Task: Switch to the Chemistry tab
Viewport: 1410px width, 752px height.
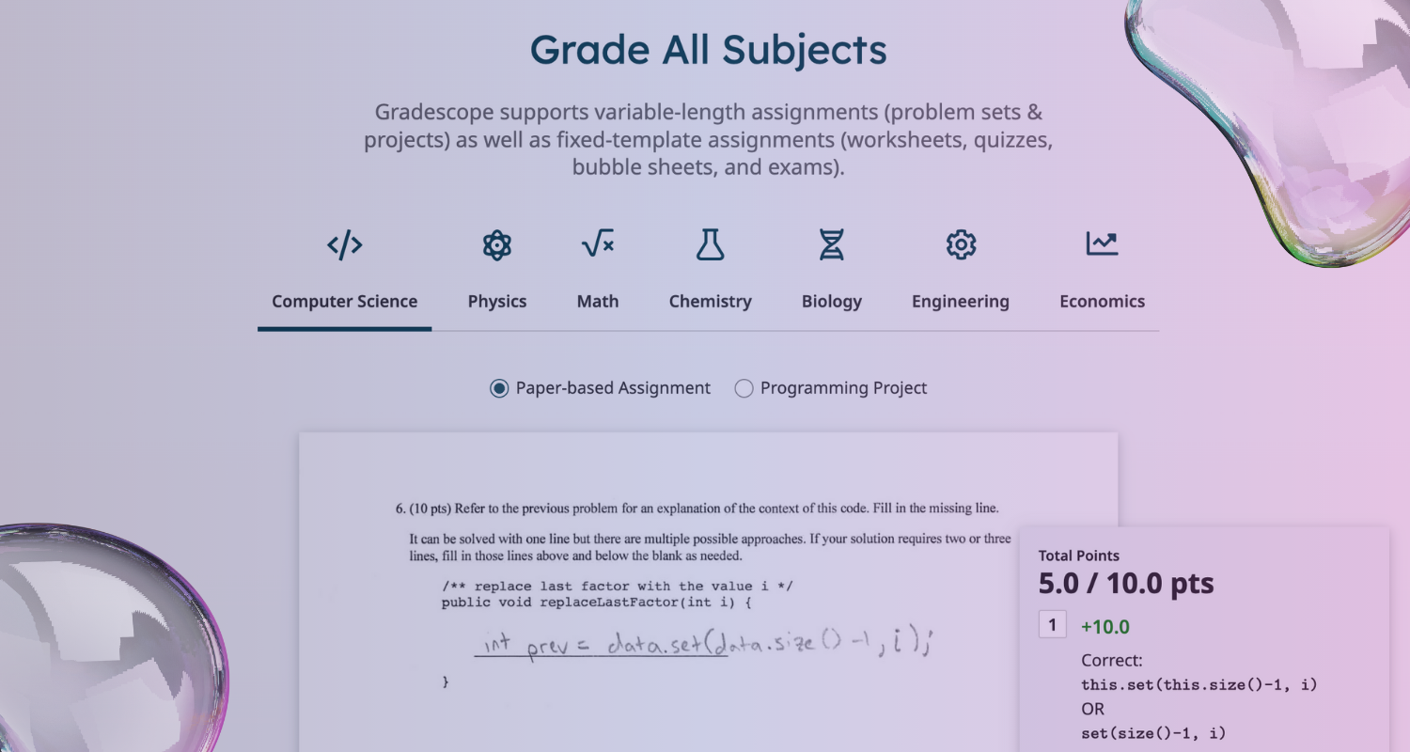Action: tap(710, 302)
